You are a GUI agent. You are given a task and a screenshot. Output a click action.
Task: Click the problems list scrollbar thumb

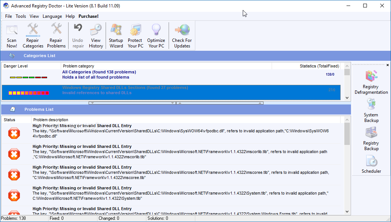coord(347,134)
